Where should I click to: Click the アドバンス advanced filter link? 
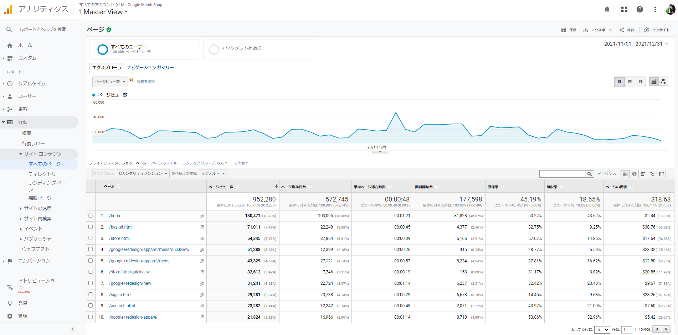click(606, 174)
